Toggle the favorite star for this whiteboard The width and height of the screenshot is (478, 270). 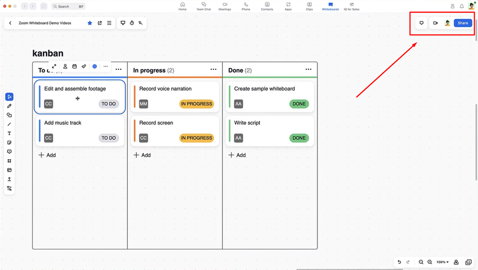point(89,23)
